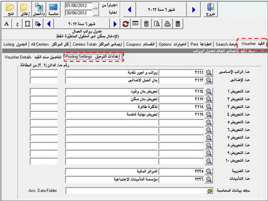Search account for حـ/ التعويض ١٠ row
This screenshot has height=201, width=268.
[209, 161]
